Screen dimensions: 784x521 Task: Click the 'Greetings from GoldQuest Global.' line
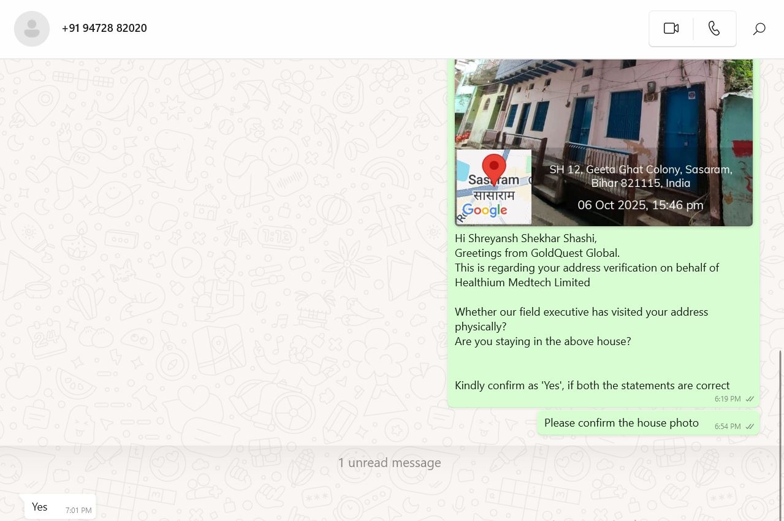click(x=537, y=253)
